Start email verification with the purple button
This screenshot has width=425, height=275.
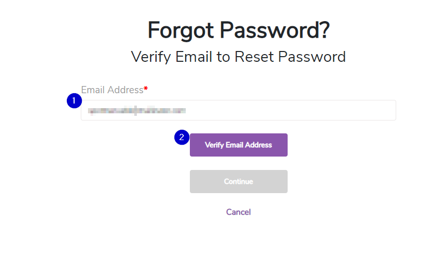coord(238,145)
